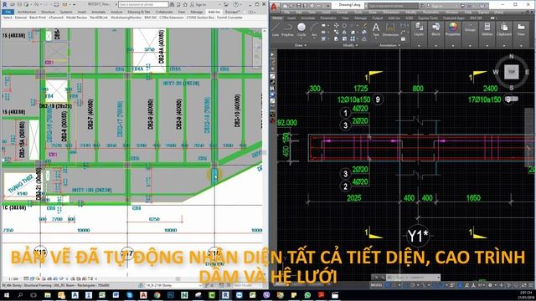
Task: Click the Revit application logo button
Action: pos(5,5)
